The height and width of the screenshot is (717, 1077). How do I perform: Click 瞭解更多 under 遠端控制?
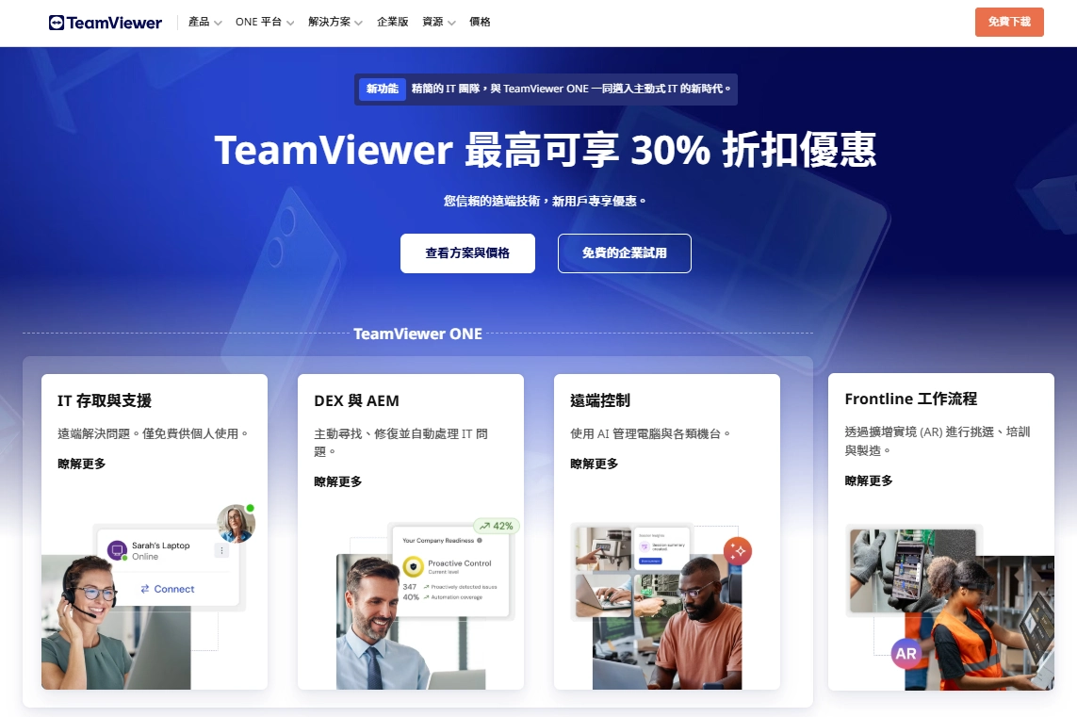click(x=595, y=464)
